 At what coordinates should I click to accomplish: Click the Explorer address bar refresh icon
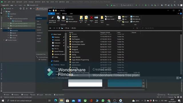[x=137, y=28]
